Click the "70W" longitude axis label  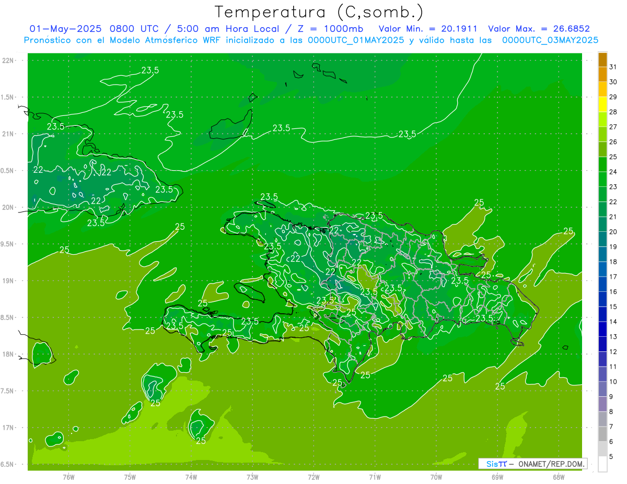(436, 476)
